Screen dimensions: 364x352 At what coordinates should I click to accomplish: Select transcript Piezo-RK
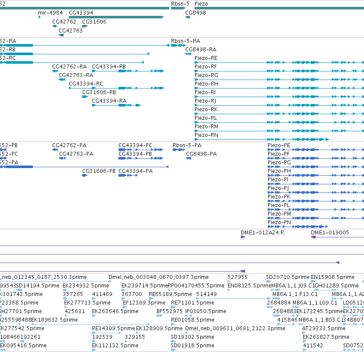[206, 109]
